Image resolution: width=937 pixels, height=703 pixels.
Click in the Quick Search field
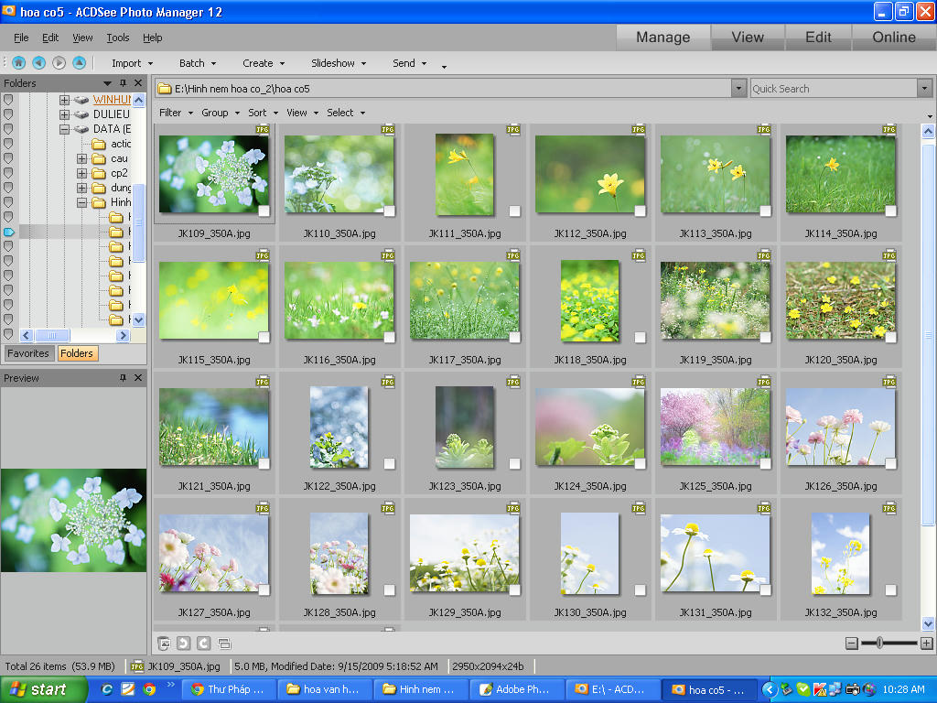click(834, 89)
